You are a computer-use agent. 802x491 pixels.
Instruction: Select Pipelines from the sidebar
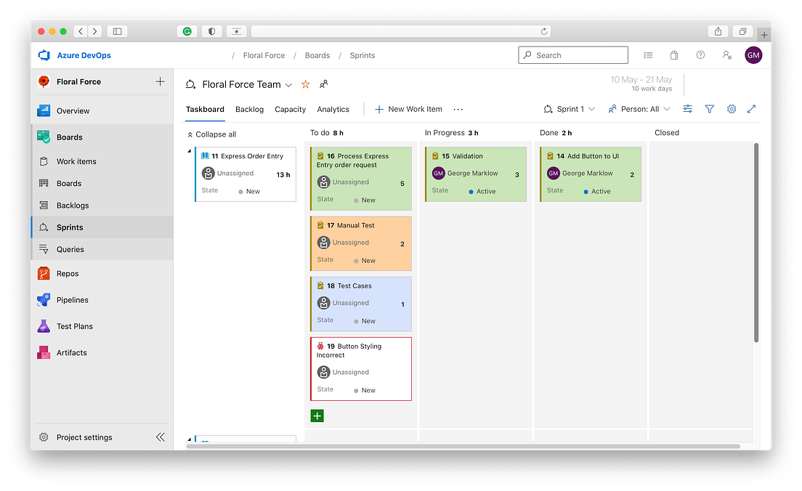pos(73,299)
